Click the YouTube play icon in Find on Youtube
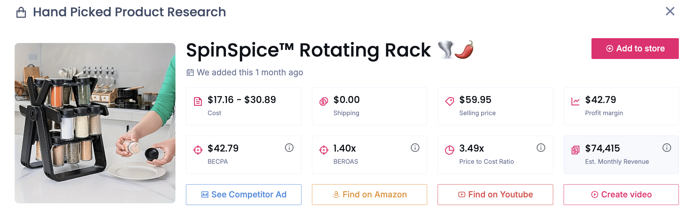The width and height of the screenshot is (690, 213). click(462, 195)
